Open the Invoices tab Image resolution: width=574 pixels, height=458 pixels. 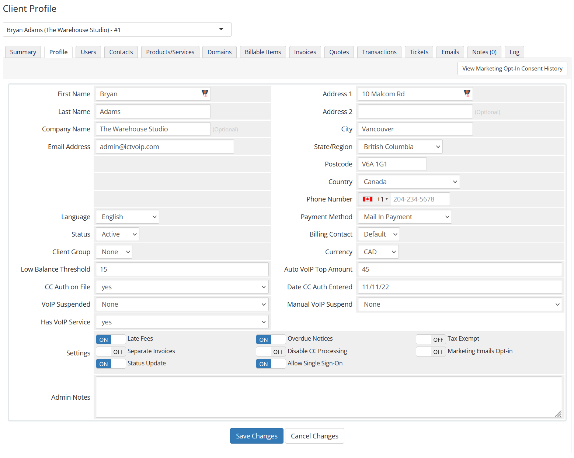305,52
